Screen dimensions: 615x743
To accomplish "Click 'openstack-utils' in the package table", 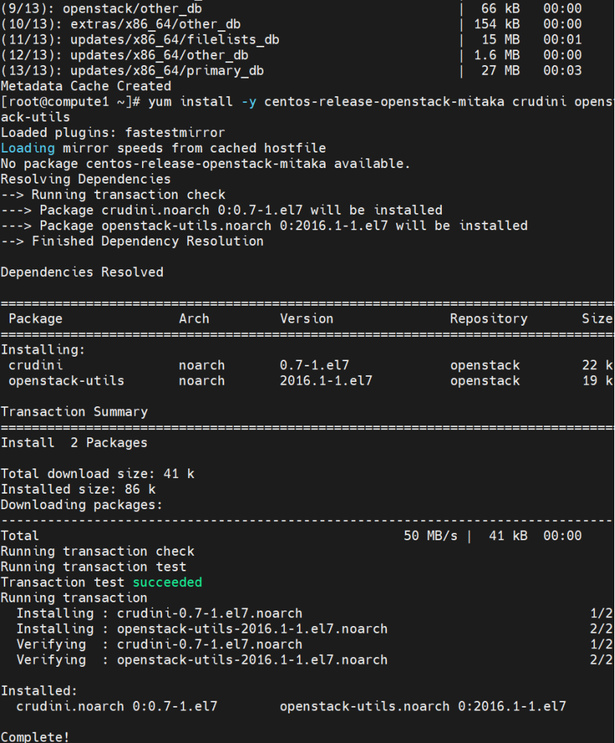I will pyautogui.click(x=67, y=381).
